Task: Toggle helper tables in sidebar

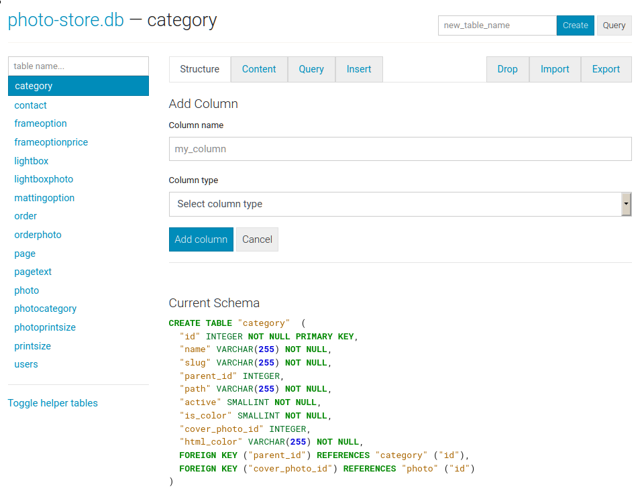Action: (x=53, y=403)
